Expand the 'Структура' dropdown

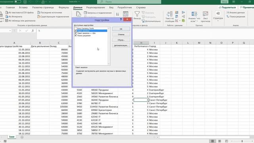218,21
